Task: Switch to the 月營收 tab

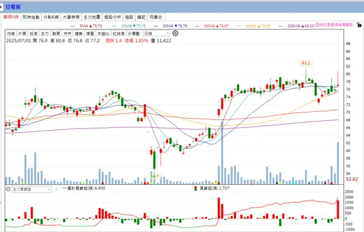Action: click(156, 17)
